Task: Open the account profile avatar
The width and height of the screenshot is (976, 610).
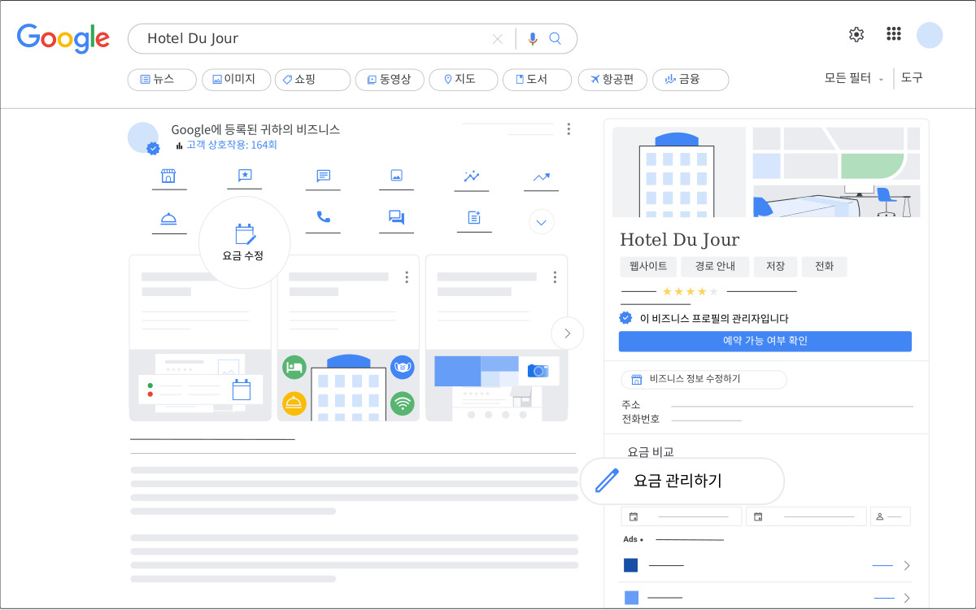Action: (x=930, y=35)
